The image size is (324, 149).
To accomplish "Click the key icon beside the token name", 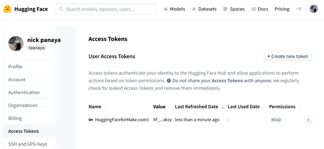I will click(x=91, y=120).
